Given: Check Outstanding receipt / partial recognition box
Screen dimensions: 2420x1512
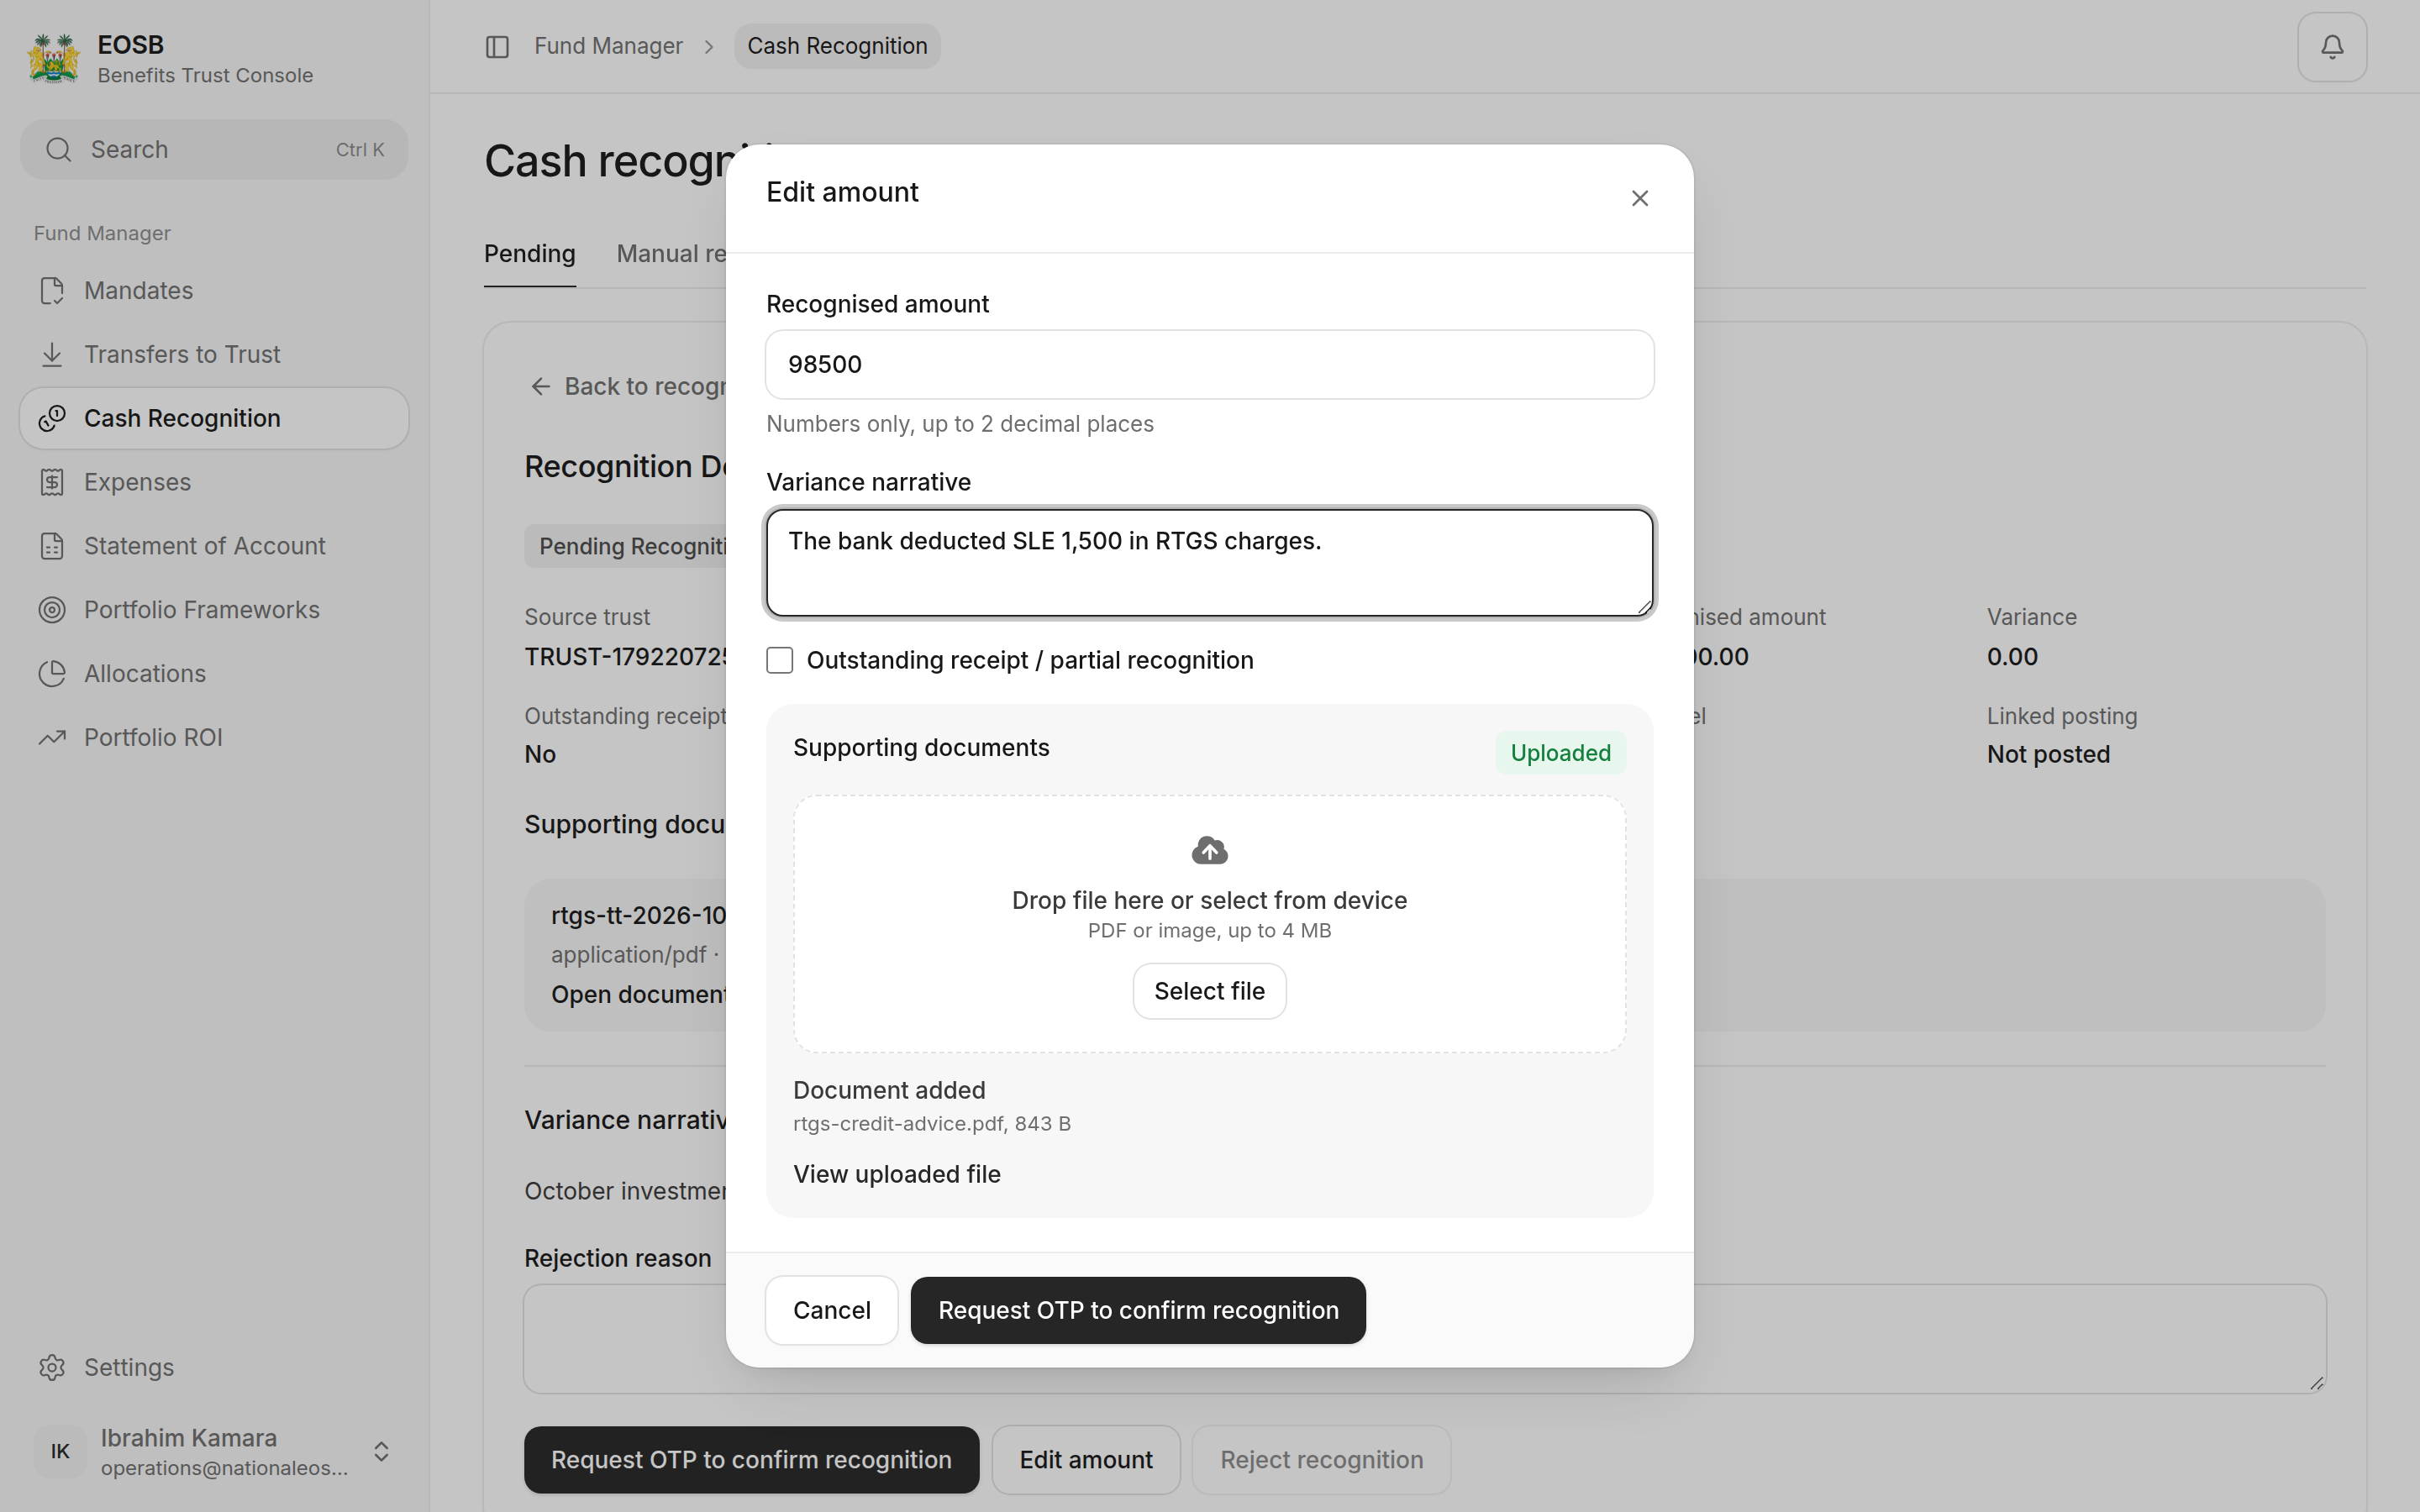Looking at the screenshot, I should (779, 660).
